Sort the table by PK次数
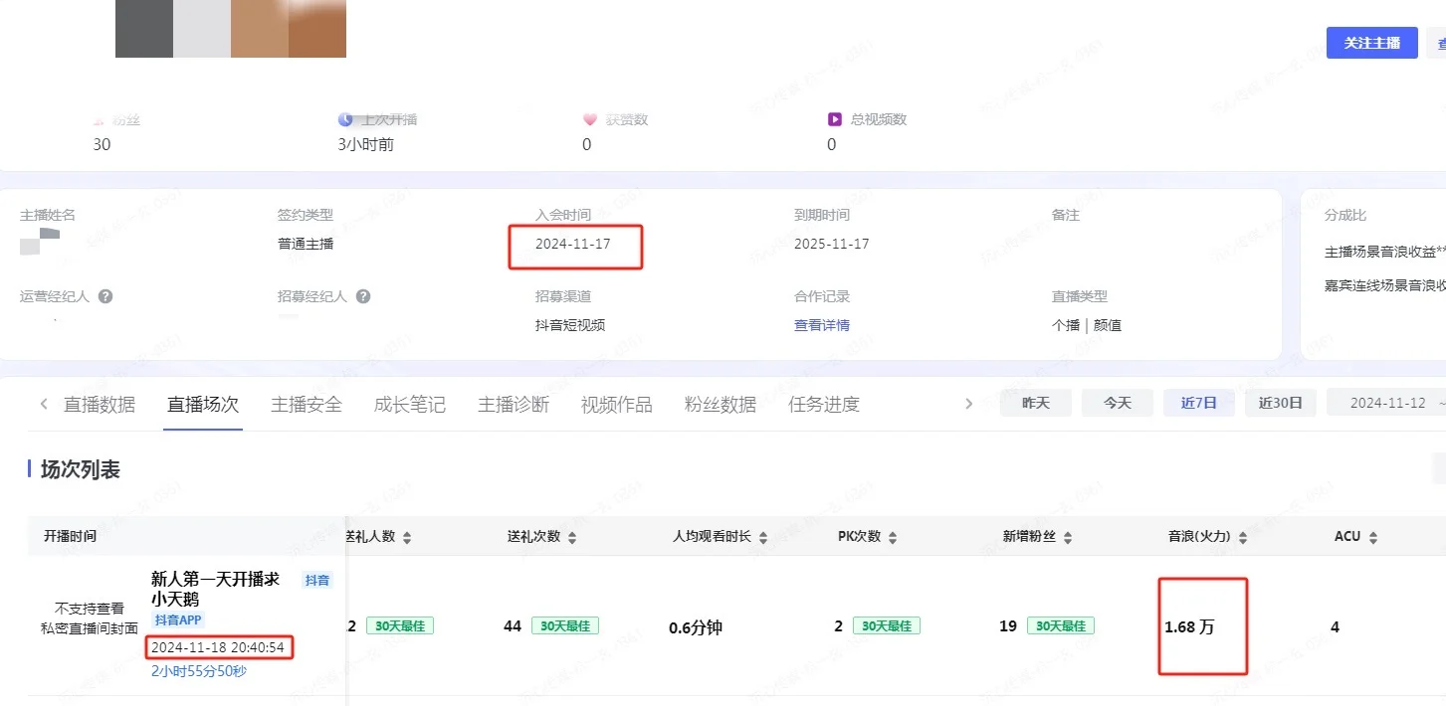 click(x=893, y=537)
